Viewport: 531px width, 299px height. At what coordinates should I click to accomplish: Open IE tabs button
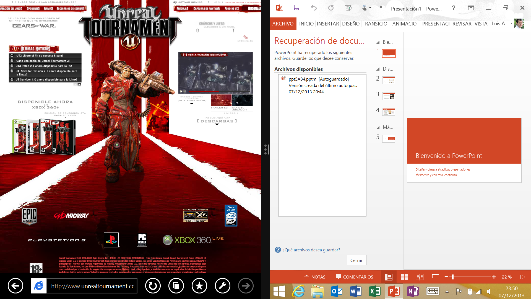tap(176, 286)
